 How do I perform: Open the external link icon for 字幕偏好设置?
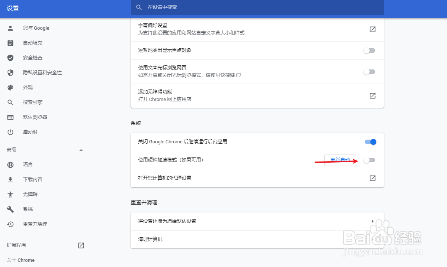tap(372, 29)
